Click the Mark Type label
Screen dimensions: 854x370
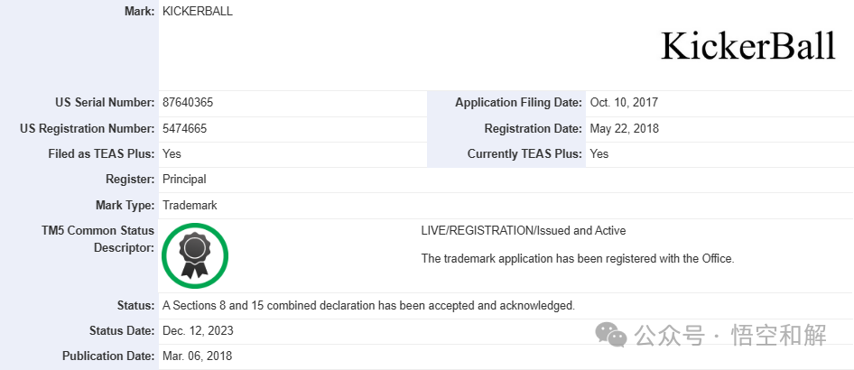(x=125, y=205)
